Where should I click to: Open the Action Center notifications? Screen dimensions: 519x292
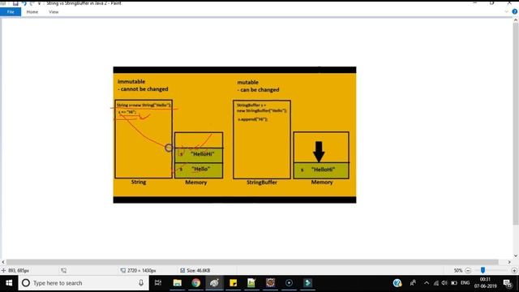(508, 283)
